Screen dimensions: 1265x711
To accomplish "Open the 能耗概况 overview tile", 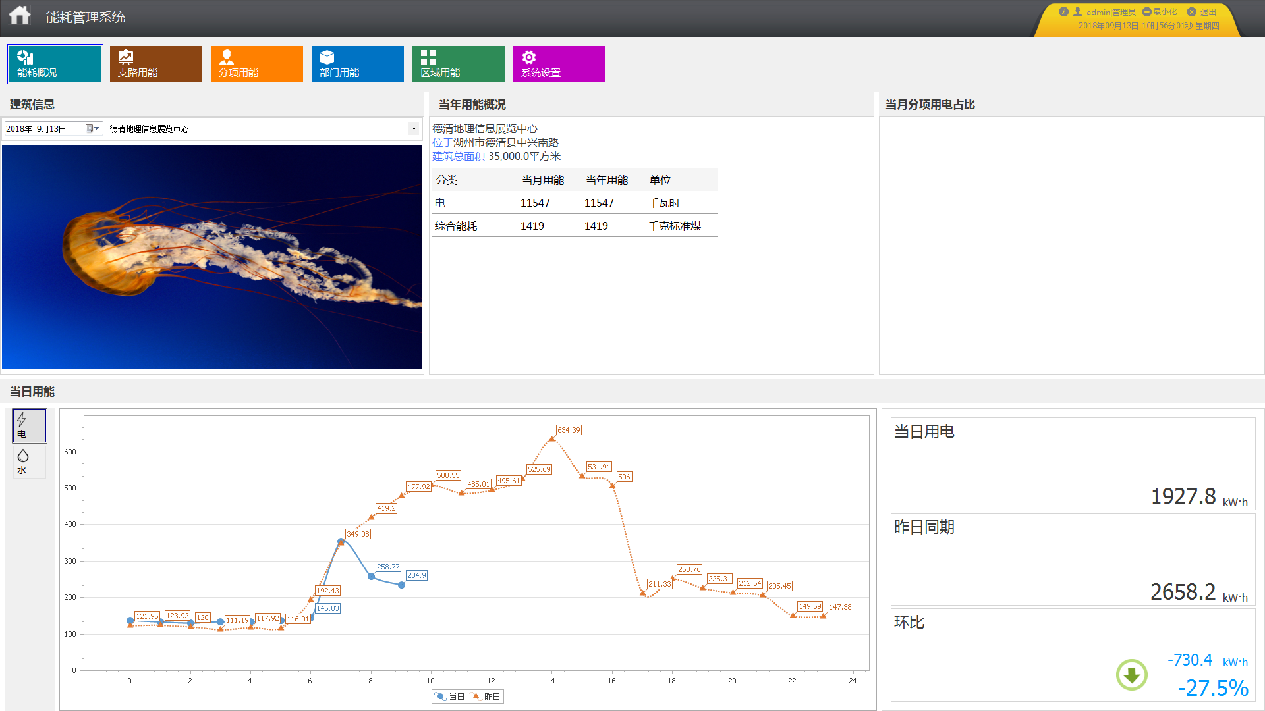I will pyautogui.click(x=55, y=64).
